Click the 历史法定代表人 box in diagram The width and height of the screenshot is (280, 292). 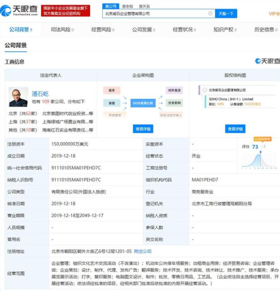click(171, 115)
